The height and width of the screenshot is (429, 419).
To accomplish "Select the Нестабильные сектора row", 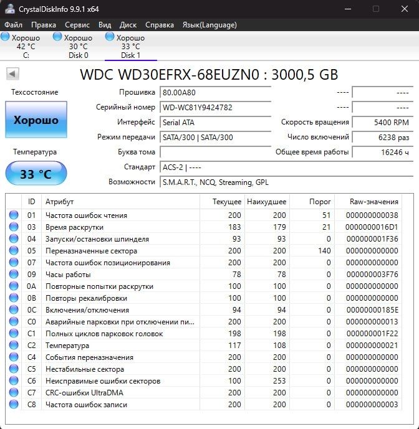I will coord(204,369).
